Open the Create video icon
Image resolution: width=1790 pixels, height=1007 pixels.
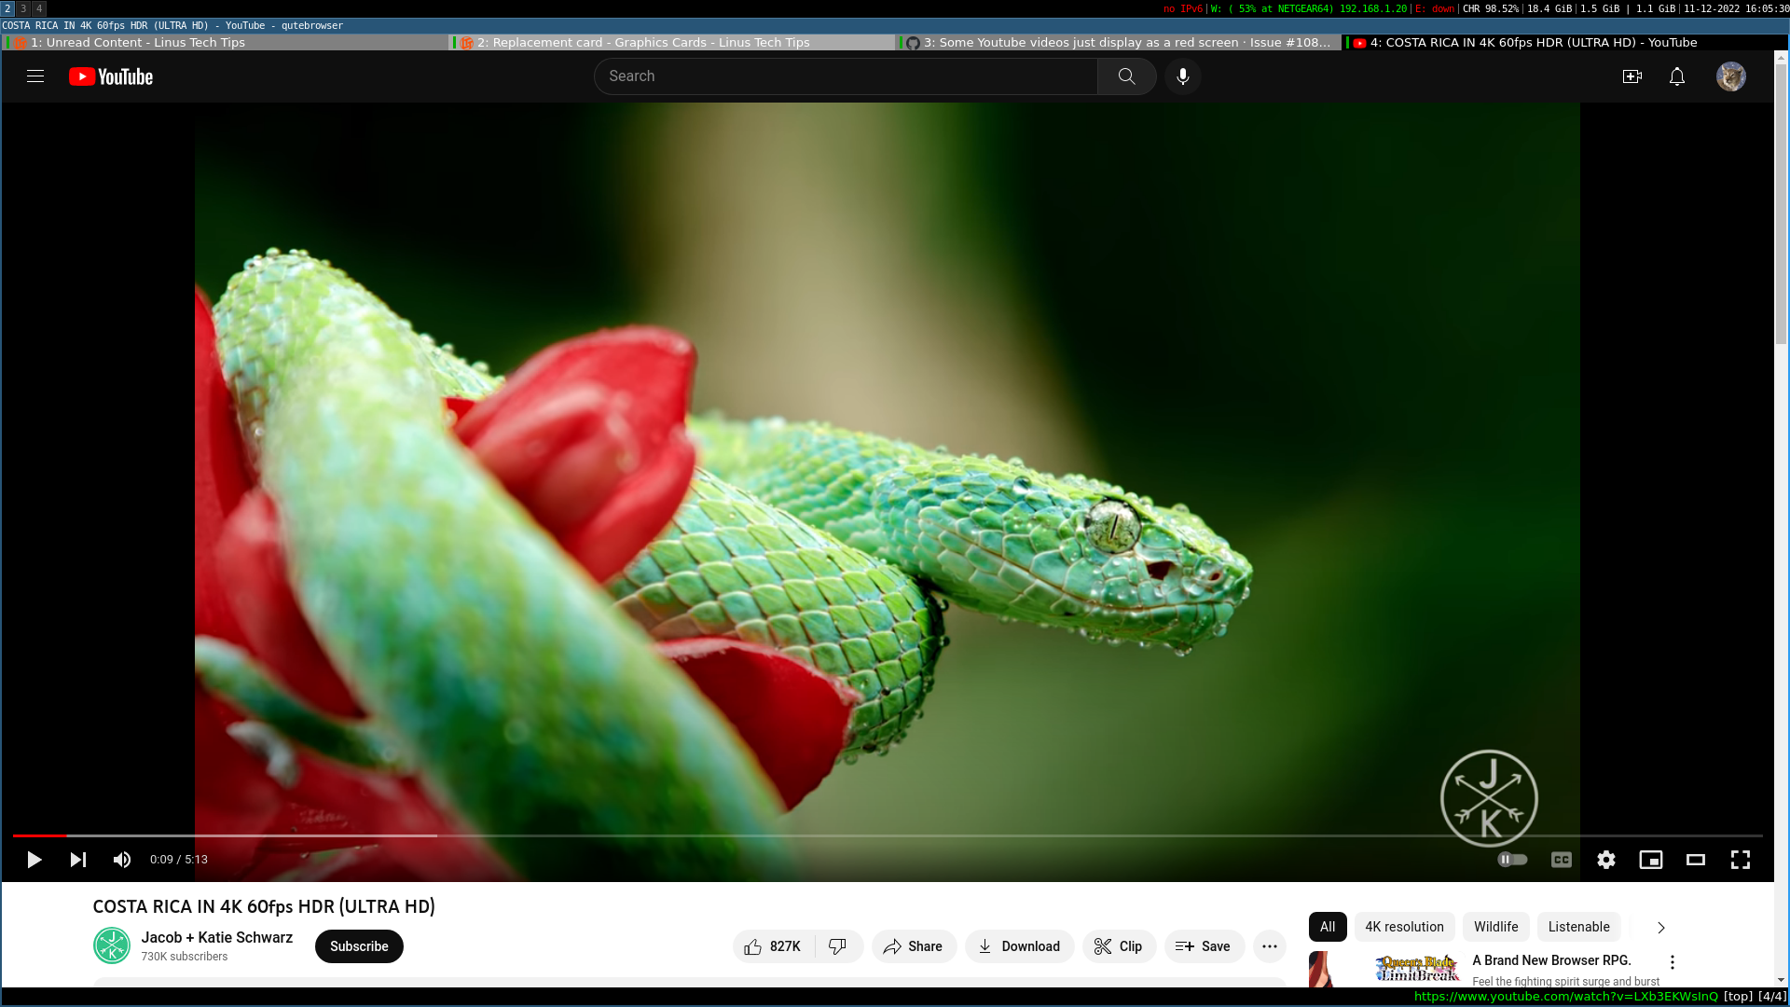coord(1632,76)
